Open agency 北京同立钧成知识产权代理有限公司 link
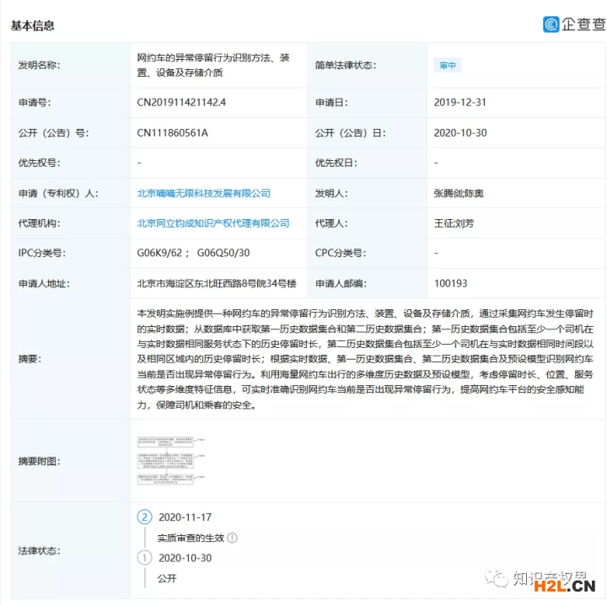This screenshot has width=607, height=605. coord(213,223)
